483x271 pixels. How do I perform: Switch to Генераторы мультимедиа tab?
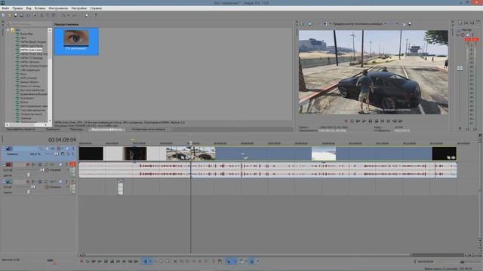click(149, 129)
